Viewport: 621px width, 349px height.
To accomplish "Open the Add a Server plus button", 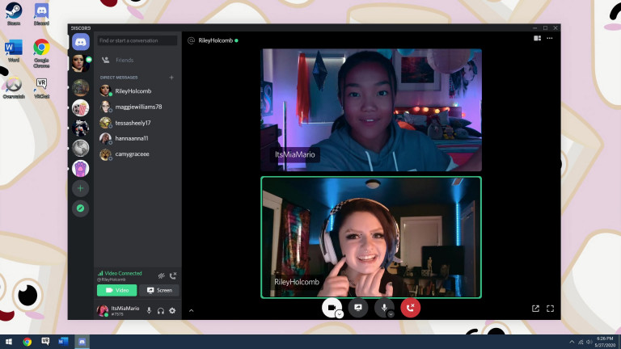I will point(80,188).
